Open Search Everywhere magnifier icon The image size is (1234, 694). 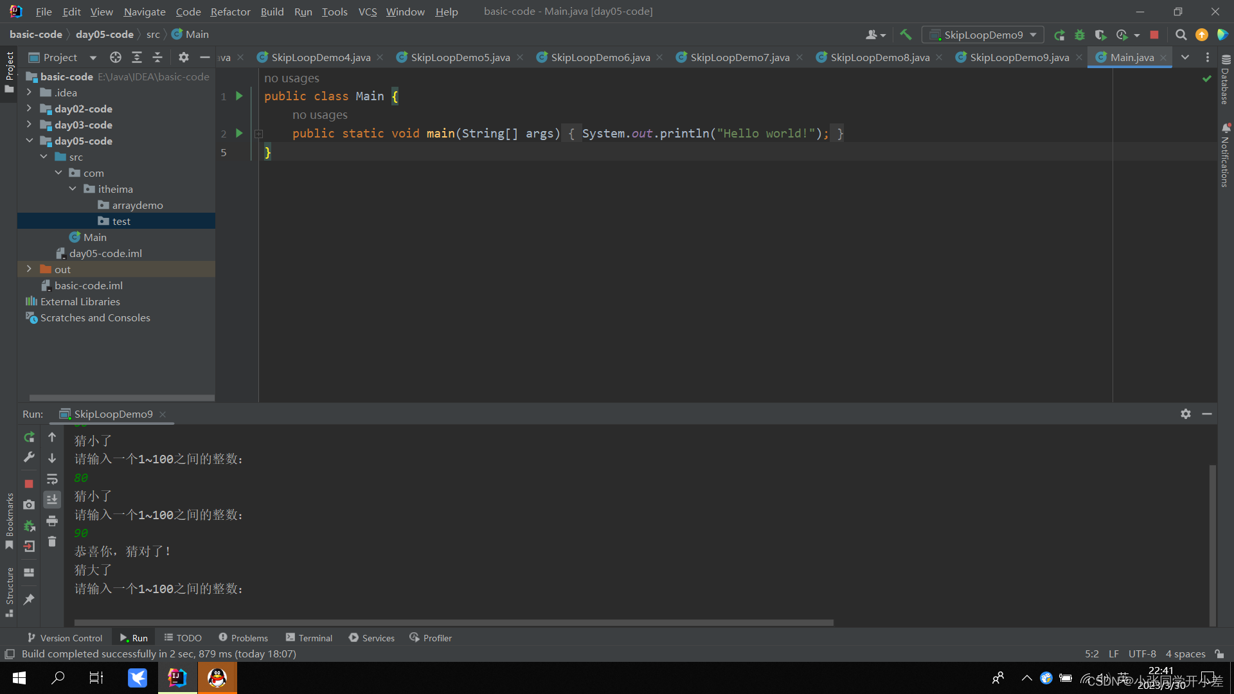point(1181,35)
